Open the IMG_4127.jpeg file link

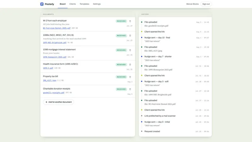(x=50, y=80)
